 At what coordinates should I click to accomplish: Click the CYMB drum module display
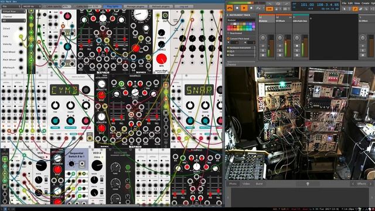click(64, 90)
